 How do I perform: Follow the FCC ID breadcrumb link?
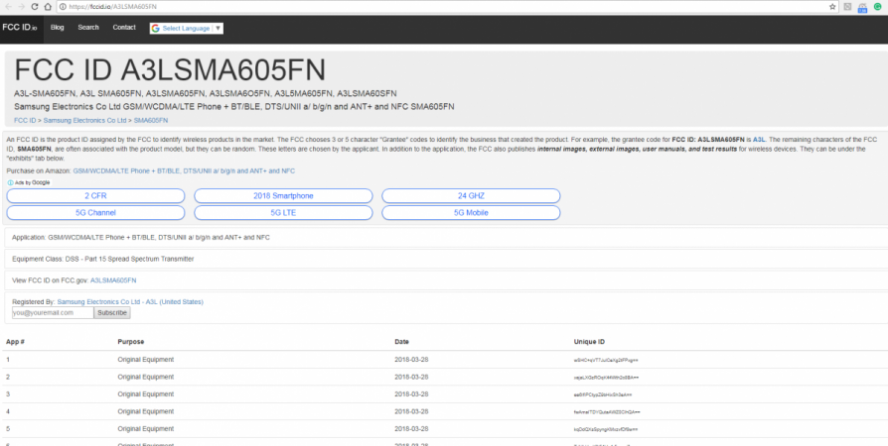point(25,120)
